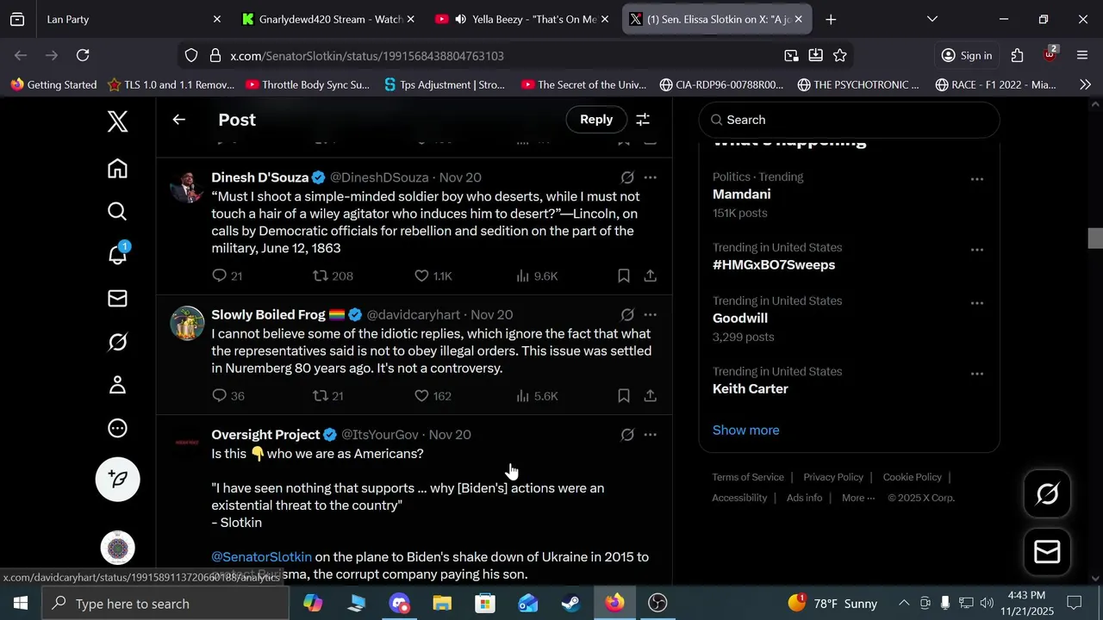Open floating Grok button at bottom right
Viewport: 1103px width, 620px height.
1047,493
